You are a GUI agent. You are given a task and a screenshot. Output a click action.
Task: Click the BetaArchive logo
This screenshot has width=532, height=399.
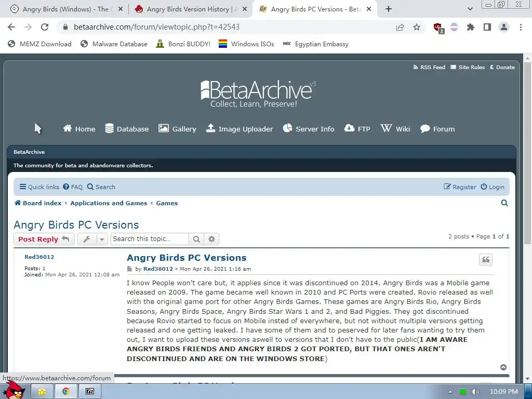(258, 94)
